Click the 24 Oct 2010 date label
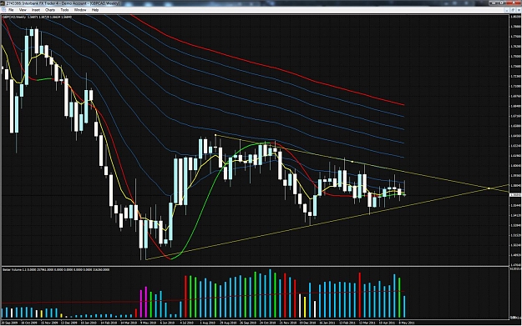Screen dimensions: 522x326 pyautogui.click(x=267, y=323)
